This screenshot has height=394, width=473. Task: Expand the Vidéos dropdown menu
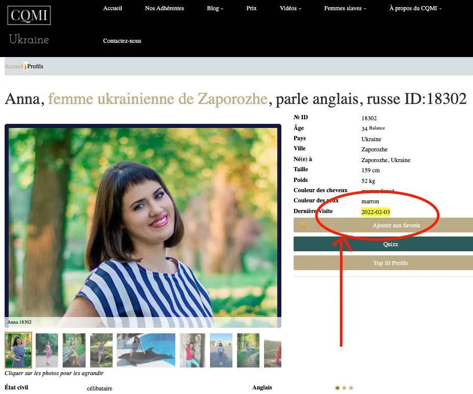(291, 9)
